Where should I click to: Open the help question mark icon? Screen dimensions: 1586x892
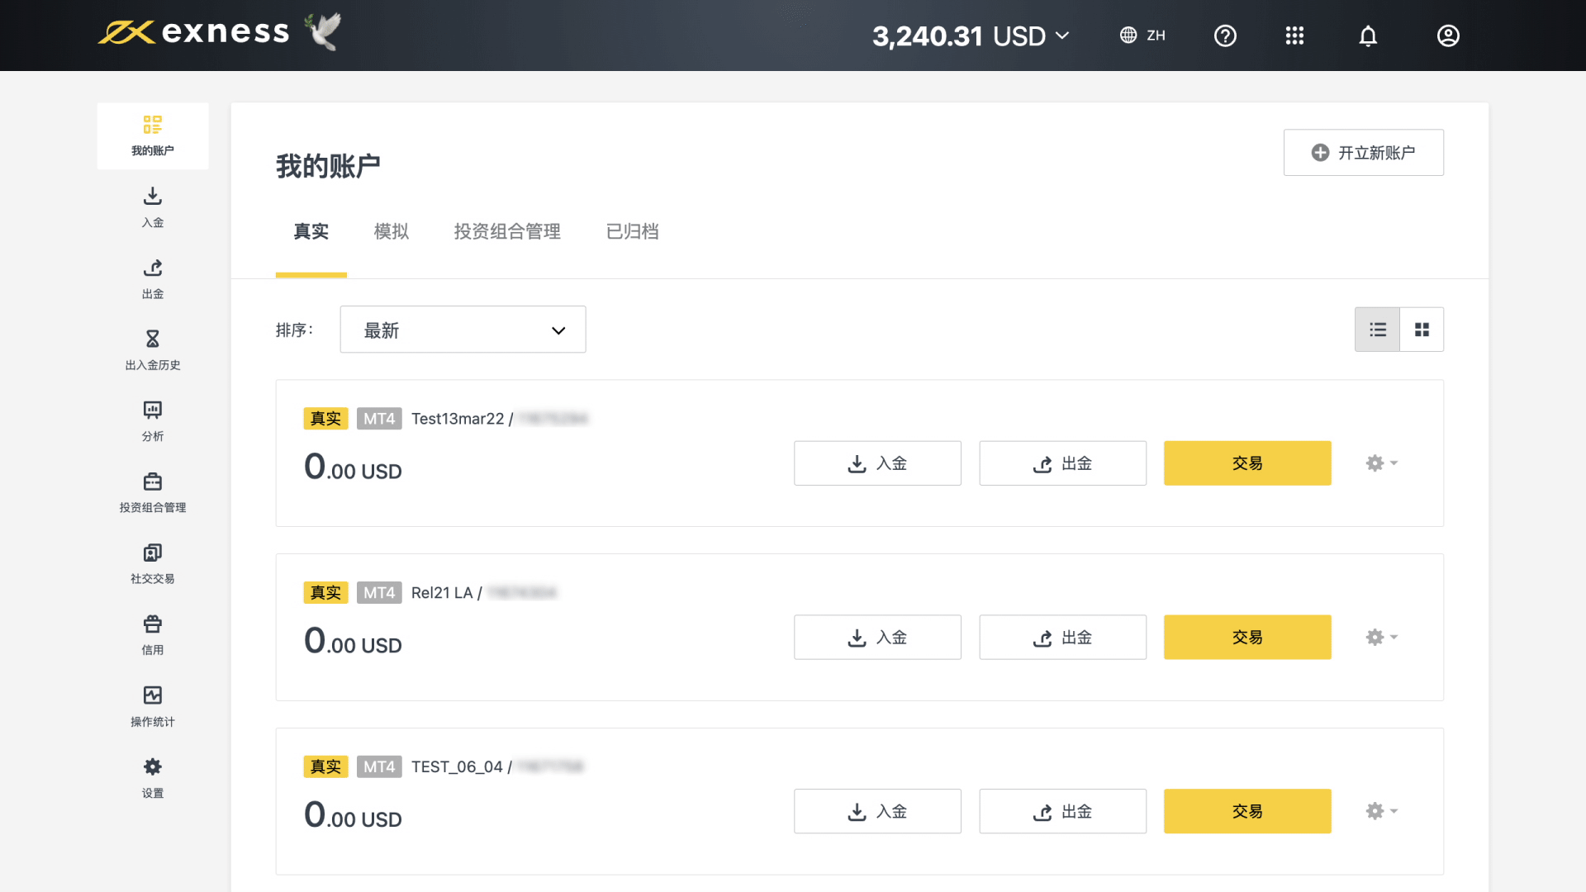[x=1225, y=36]
